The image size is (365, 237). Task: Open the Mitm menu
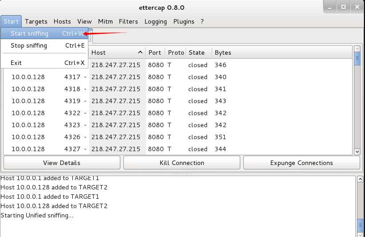pos(105,21)
